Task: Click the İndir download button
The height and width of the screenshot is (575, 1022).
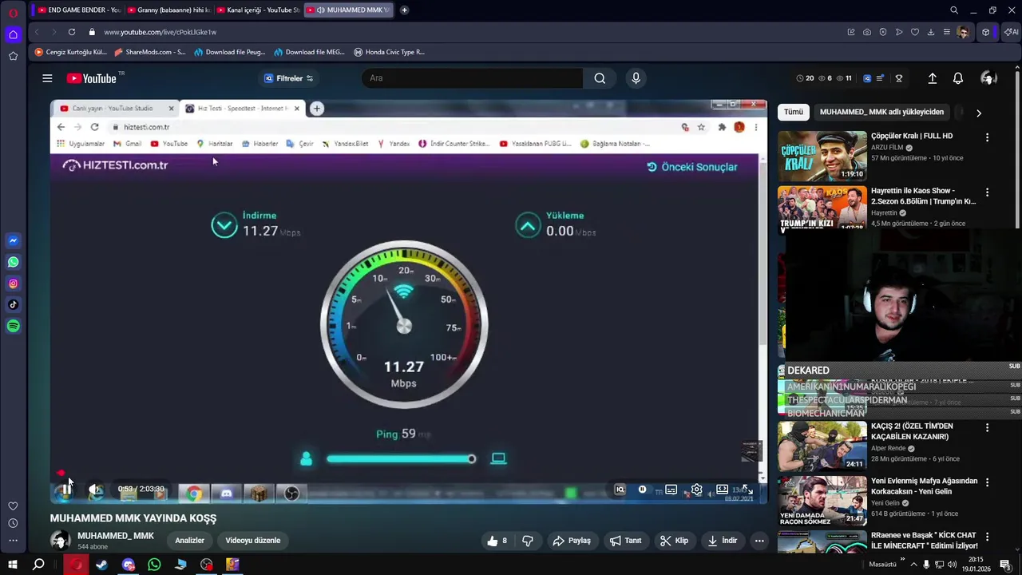Action: pyautogui.click(x=723, y=541)
